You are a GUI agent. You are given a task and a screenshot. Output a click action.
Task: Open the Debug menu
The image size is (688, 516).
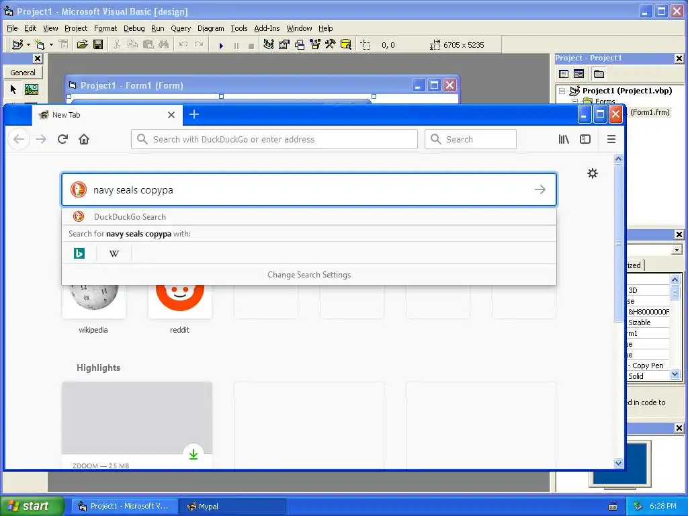[x=134, y=28]
